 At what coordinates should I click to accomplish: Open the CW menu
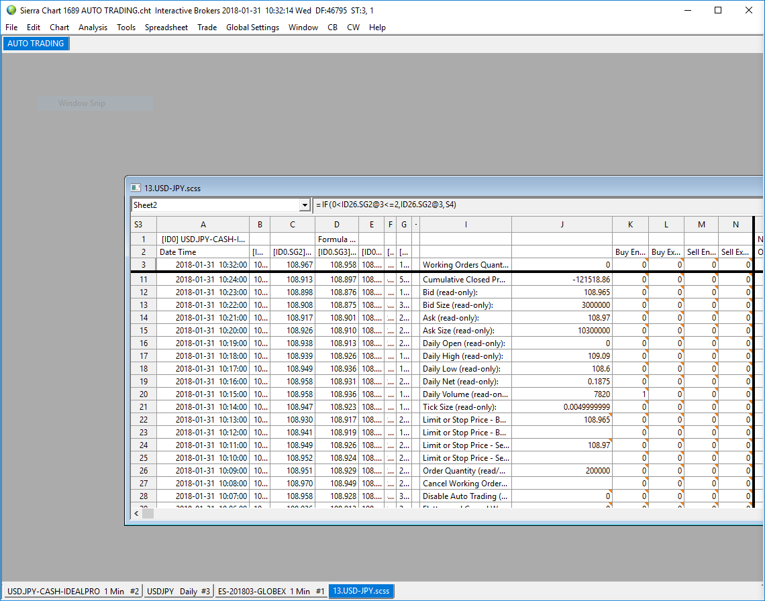[x=353, y=28]
